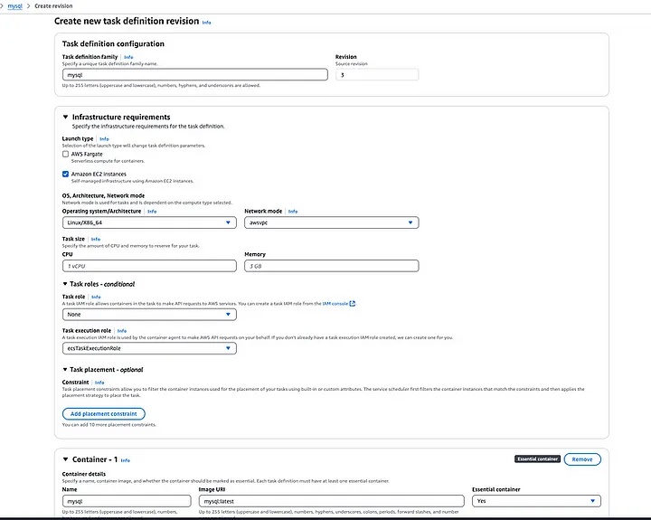Click the Essential container badge
651x520 pixels.
point(537,459)
